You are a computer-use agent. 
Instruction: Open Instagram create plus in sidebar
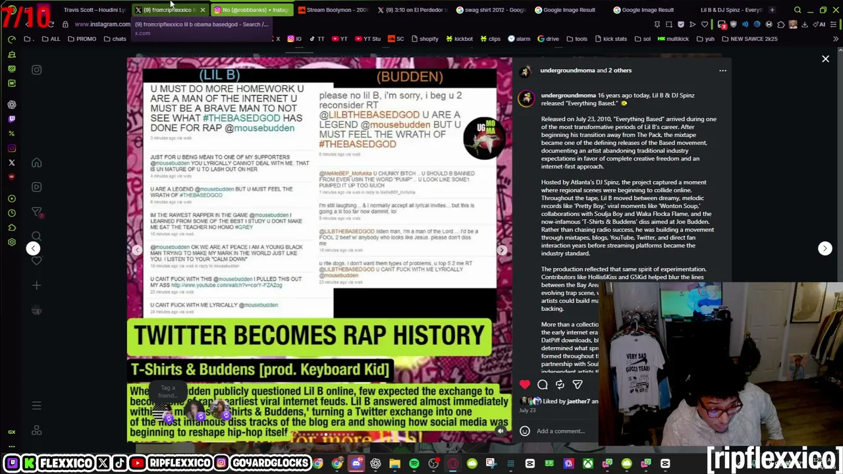click(36, 286)
